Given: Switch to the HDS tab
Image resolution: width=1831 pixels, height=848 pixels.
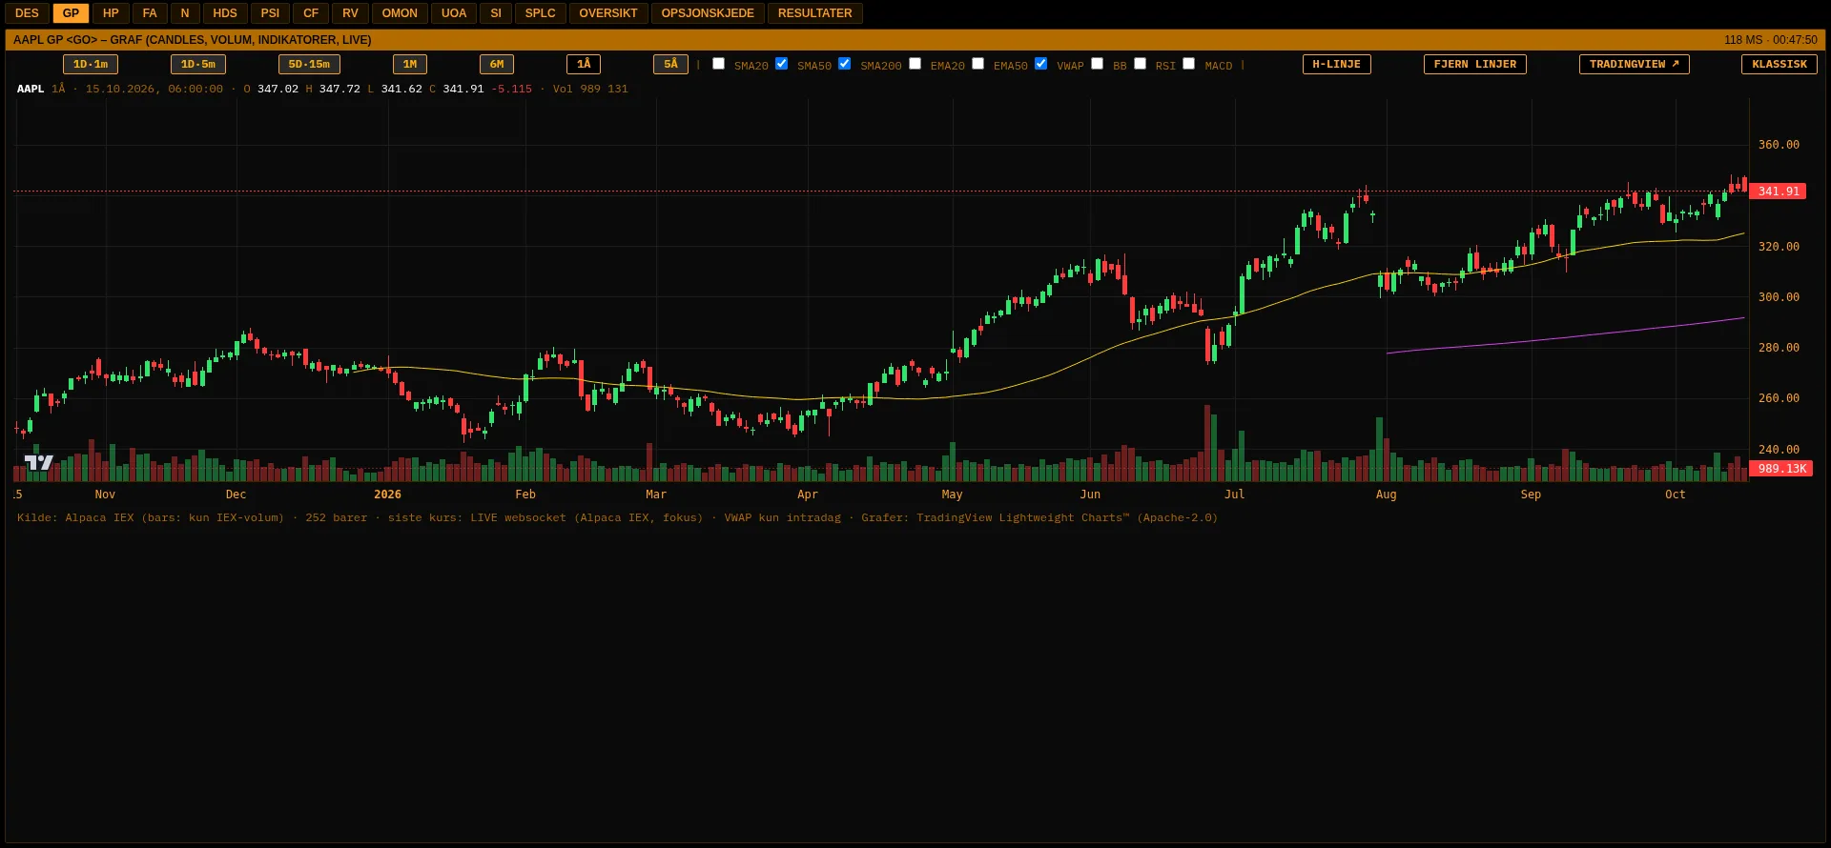Looking at the screenshot, I should point(225,13).
